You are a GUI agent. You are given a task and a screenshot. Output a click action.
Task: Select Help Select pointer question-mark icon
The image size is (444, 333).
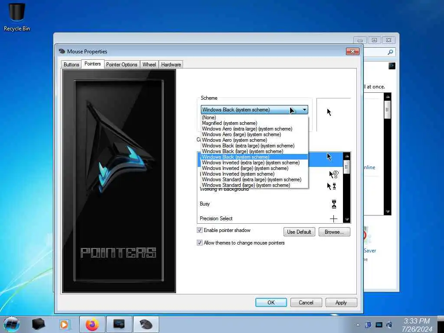tap(334, 174)
